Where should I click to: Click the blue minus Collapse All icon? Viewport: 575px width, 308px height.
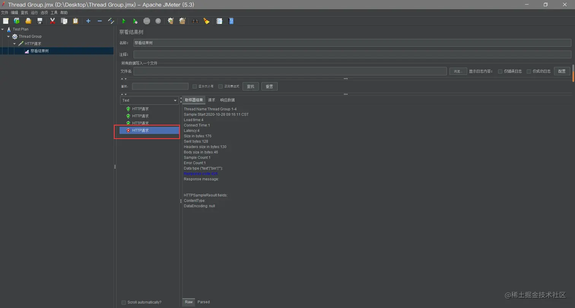coord(100,21)
